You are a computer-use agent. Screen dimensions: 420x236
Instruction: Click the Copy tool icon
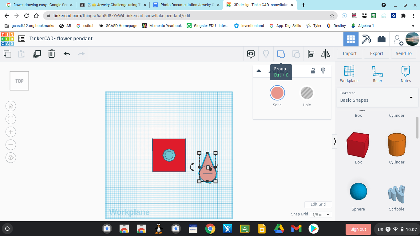coord(7,54)
